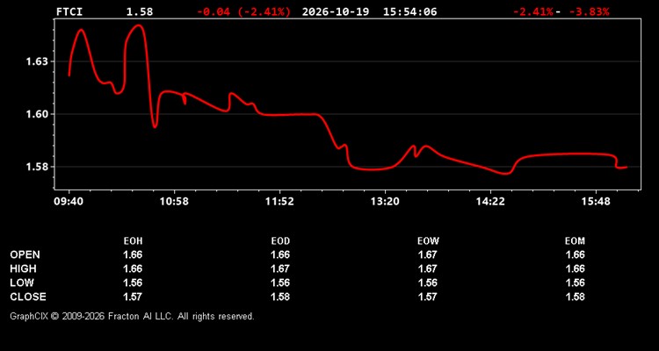
Task: Click the 1.60 price axis label
Action: click(37, 114)
